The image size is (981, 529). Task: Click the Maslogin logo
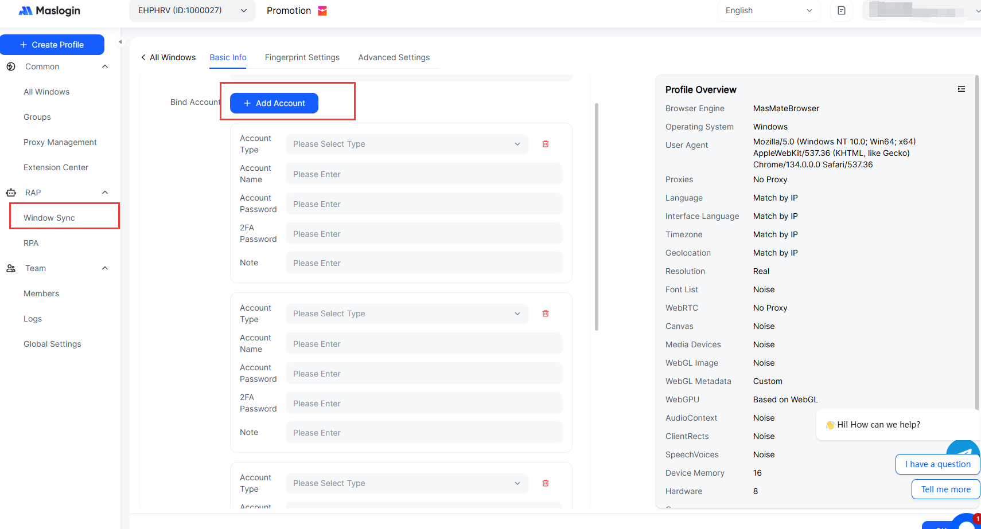(x=49, y=11)
